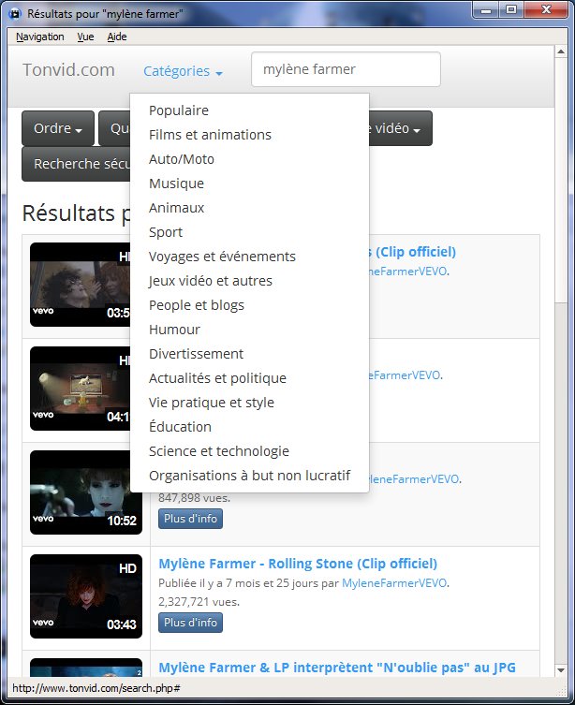Viewport: 575px width, 705px height.
Task: Select Films et animations category
Action: pos(210,135)
